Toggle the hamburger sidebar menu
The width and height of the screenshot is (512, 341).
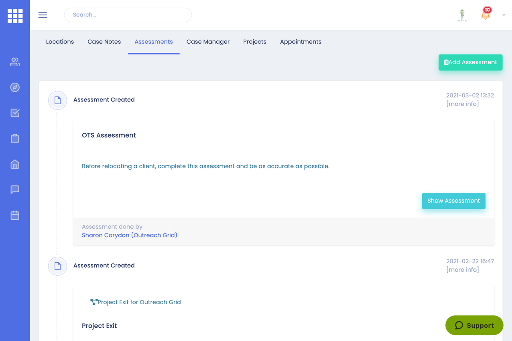click(x=43, y=15)
